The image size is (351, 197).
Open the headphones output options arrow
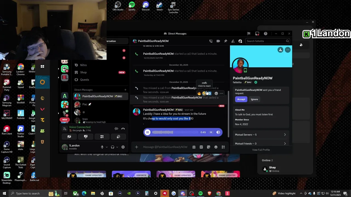click(x=117, y=147)
